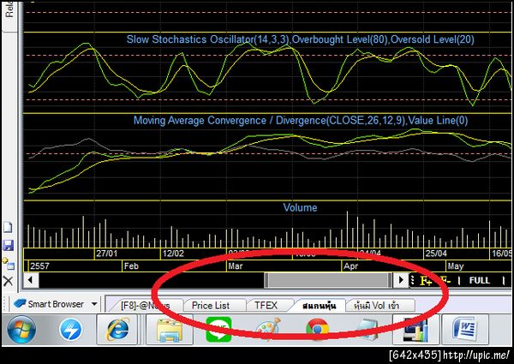Click the Smart Browser label
Screen dimensions: 514x364
(x=56, y=304)
